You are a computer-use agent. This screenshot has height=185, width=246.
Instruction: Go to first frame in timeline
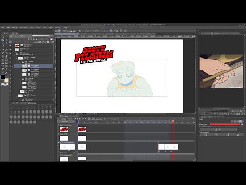tap(75, 119)
